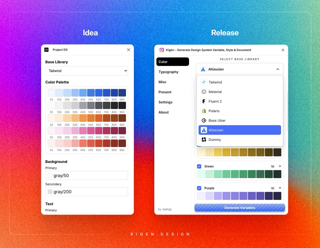Pick the blue 900 swatch in Color Palette
Viewport: 320px width, 248px height.
pyautogui.click(x=122, y=93)
